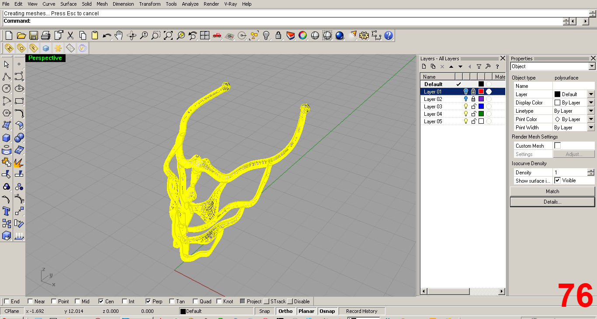This screenshot has width=597, height=319.
Task: Unlock Layer 02 with its padlock icon
Action: tap(473, 99)
